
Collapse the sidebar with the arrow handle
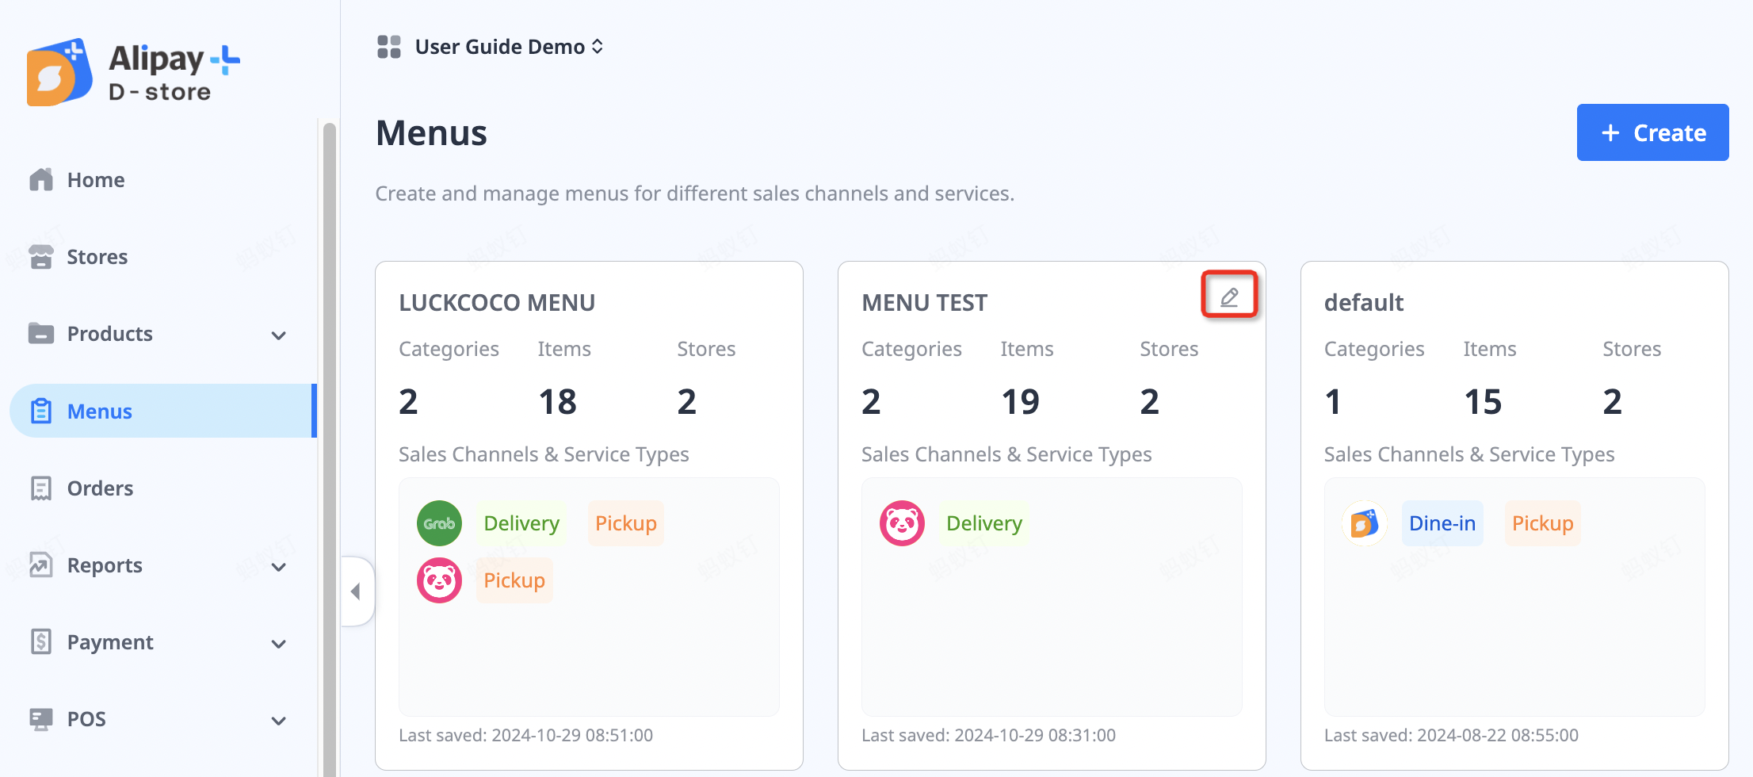(x=356, y=591)
